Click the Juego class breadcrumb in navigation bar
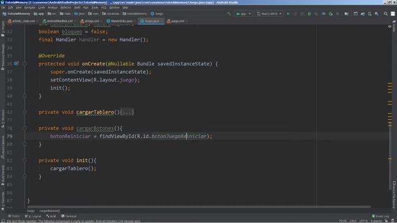Screen dimensions: 397x223 157,14
